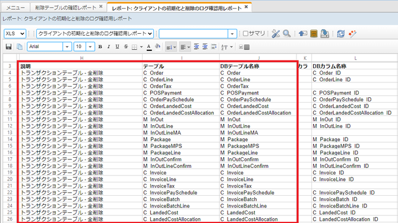The height and width of the screenshot is (223, 398).
Task: Click the font size 10 field
Action: point(80,47)
